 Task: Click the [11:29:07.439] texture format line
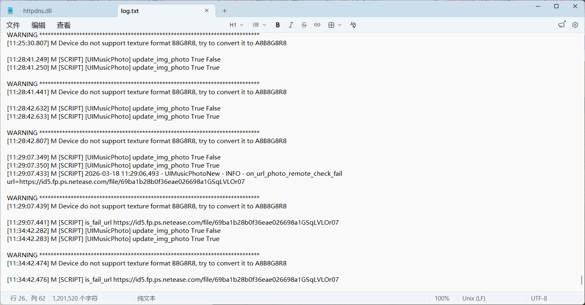[147, 206]
